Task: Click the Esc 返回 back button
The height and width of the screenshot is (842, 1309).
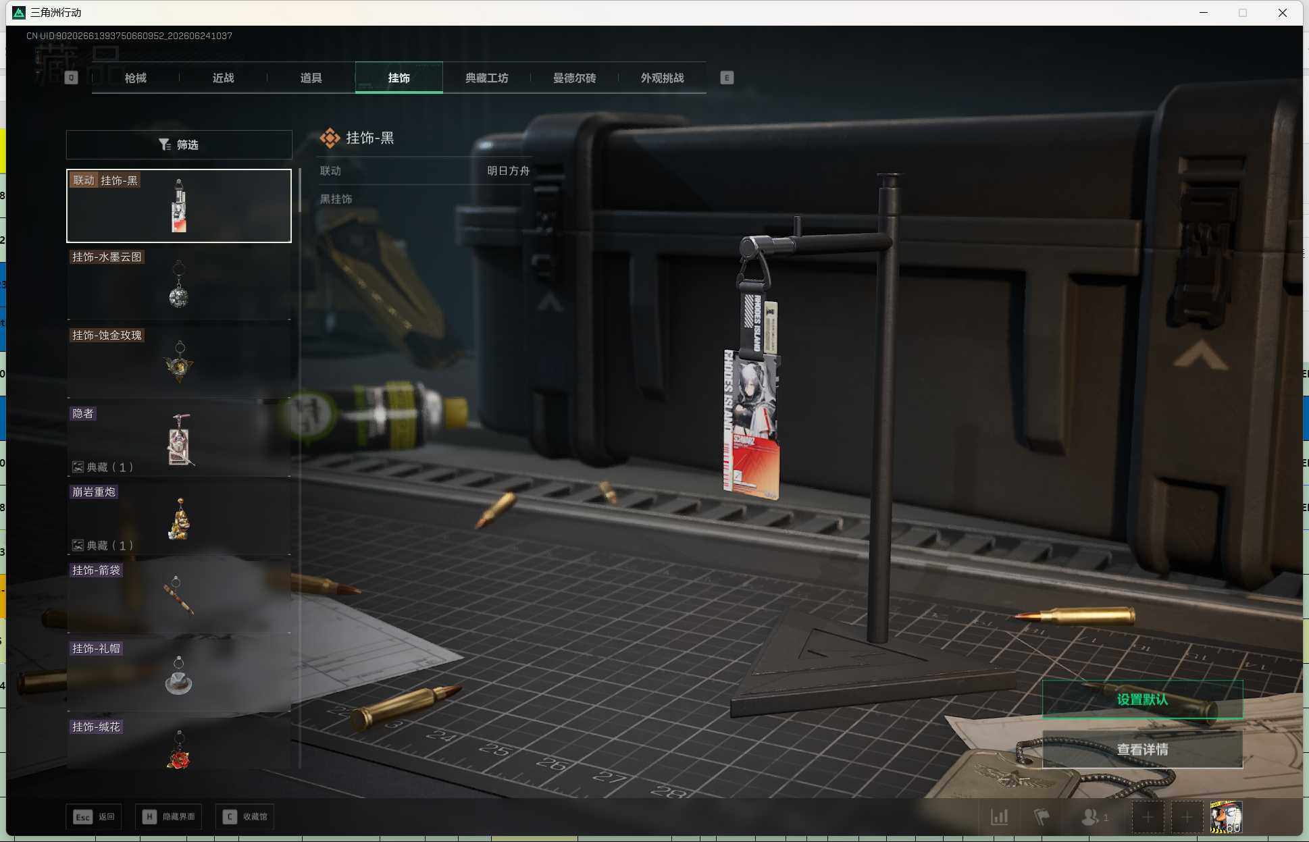Action: 94,816
